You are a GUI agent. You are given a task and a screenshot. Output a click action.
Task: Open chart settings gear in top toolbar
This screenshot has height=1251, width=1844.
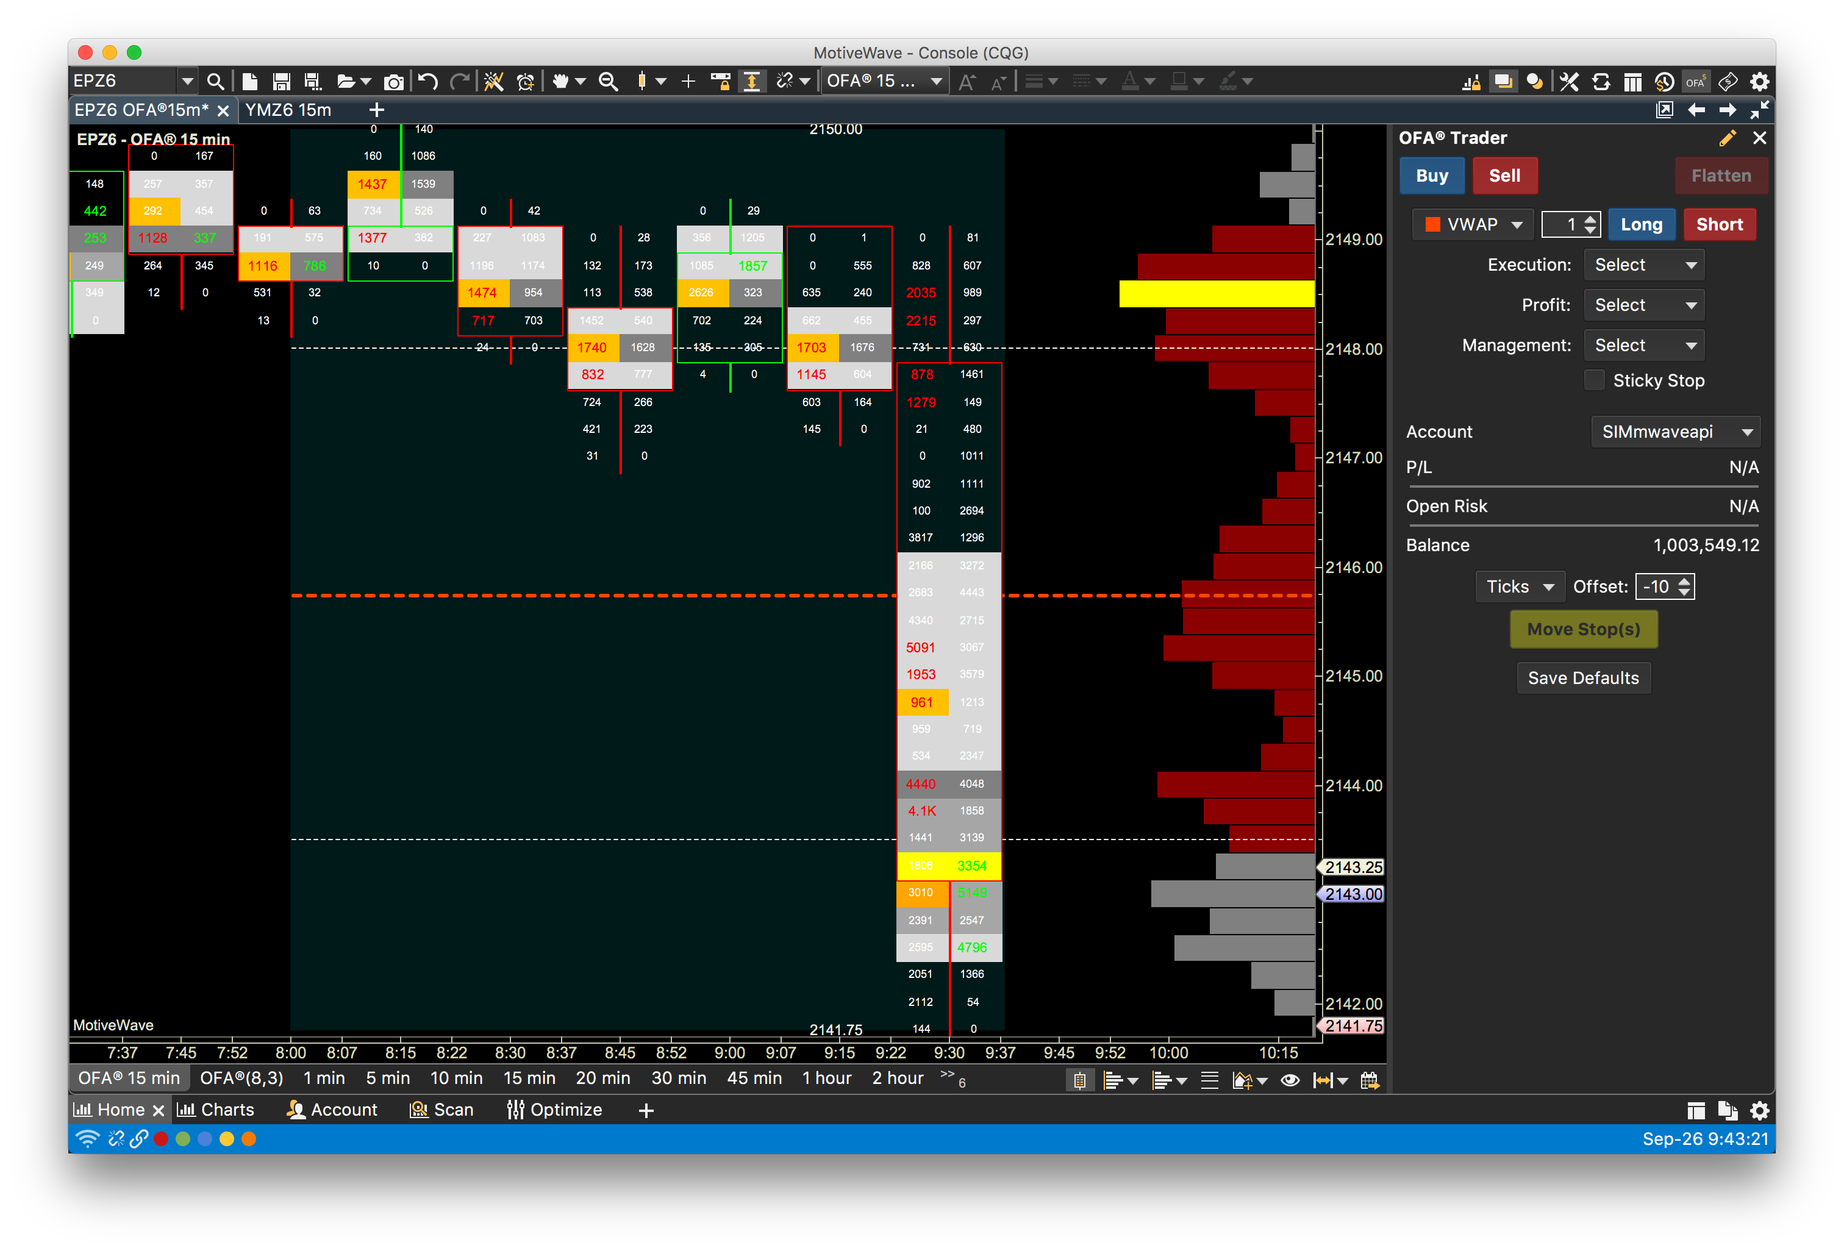pos(1760,82)
